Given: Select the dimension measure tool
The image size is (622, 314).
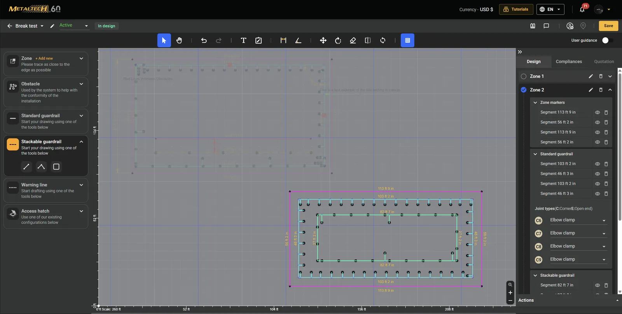Looking at the screenshot, I should tap(283, 40).
